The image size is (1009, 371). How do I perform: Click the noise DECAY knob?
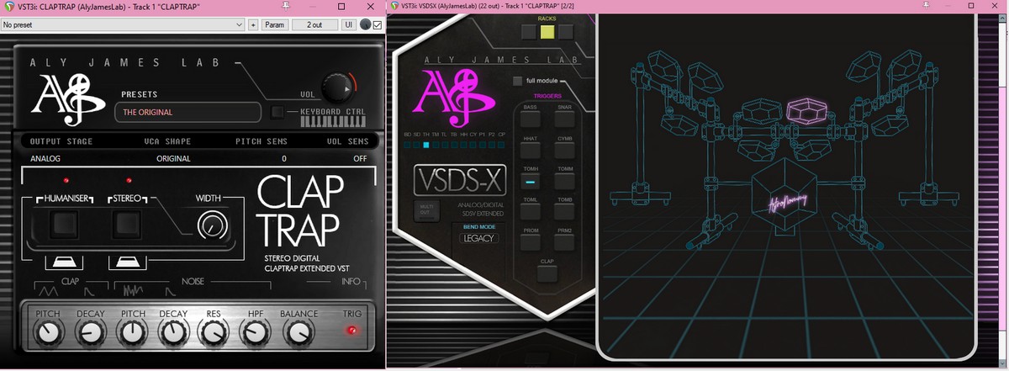172,334
